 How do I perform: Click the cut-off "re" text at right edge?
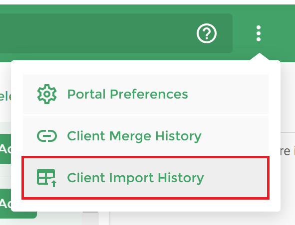click(285, 151)
